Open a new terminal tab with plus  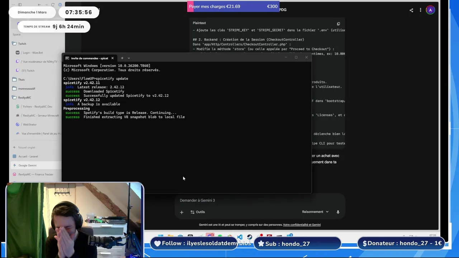click(x=122, y=58)
